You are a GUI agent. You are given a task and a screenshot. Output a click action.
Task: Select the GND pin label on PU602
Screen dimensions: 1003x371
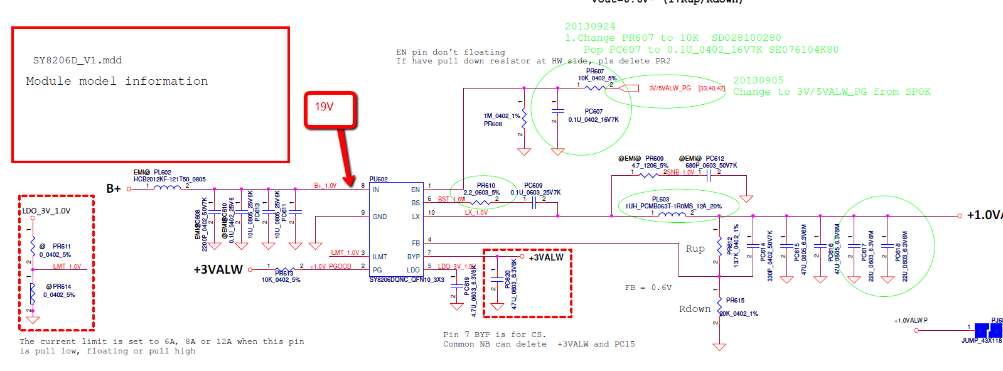pyautogui.click(x=380, y=217)
